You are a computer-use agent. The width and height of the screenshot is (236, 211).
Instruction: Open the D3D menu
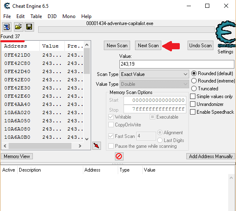click(x=52, y=16)
